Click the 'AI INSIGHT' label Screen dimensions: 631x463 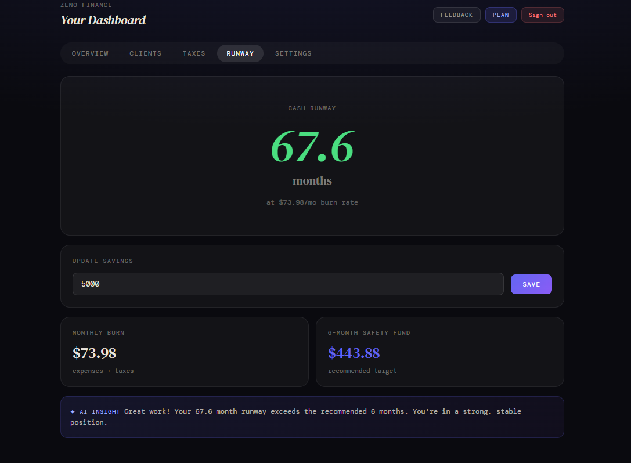click(x=100, y=411)
